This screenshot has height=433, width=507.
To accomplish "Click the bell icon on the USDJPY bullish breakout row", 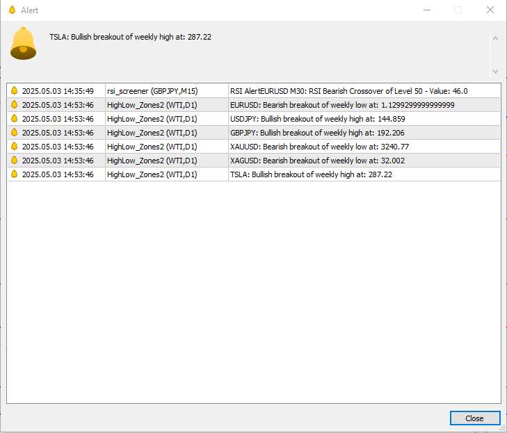I will (x=14, y=118).
